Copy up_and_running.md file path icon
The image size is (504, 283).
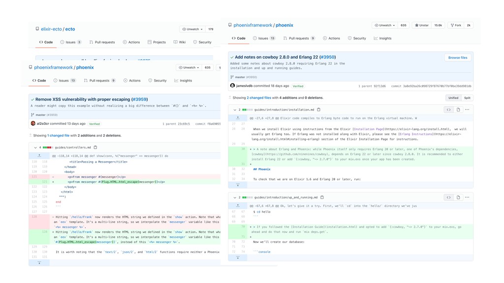[322, 198]
